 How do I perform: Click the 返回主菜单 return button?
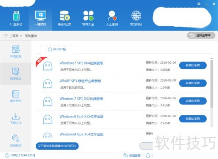click(x=201, y=35)
